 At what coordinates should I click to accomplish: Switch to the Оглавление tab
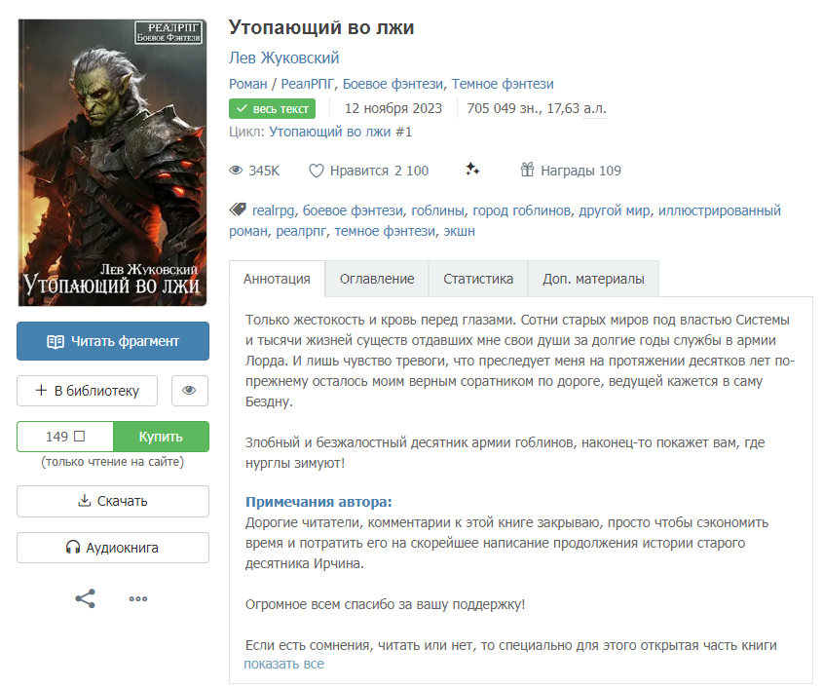tap(377, 279)
